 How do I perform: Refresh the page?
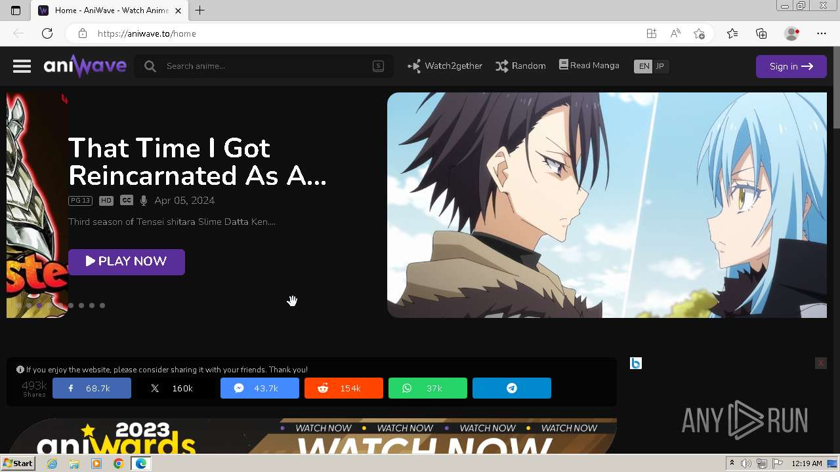pyautogui.click(x=47, y=33)
